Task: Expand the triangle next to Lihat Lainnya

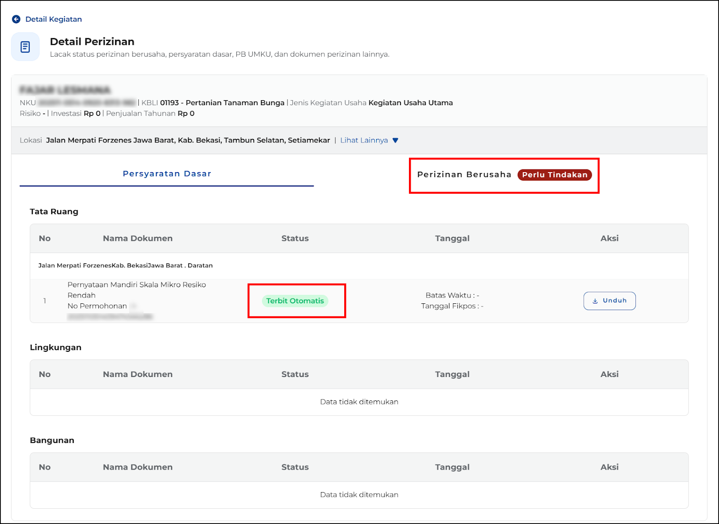Action: 395,140
